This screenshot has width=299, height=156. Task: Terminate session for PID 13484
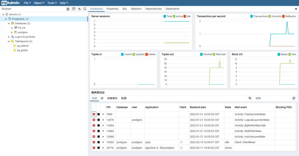pyautogui.click(x=94, y=131)
